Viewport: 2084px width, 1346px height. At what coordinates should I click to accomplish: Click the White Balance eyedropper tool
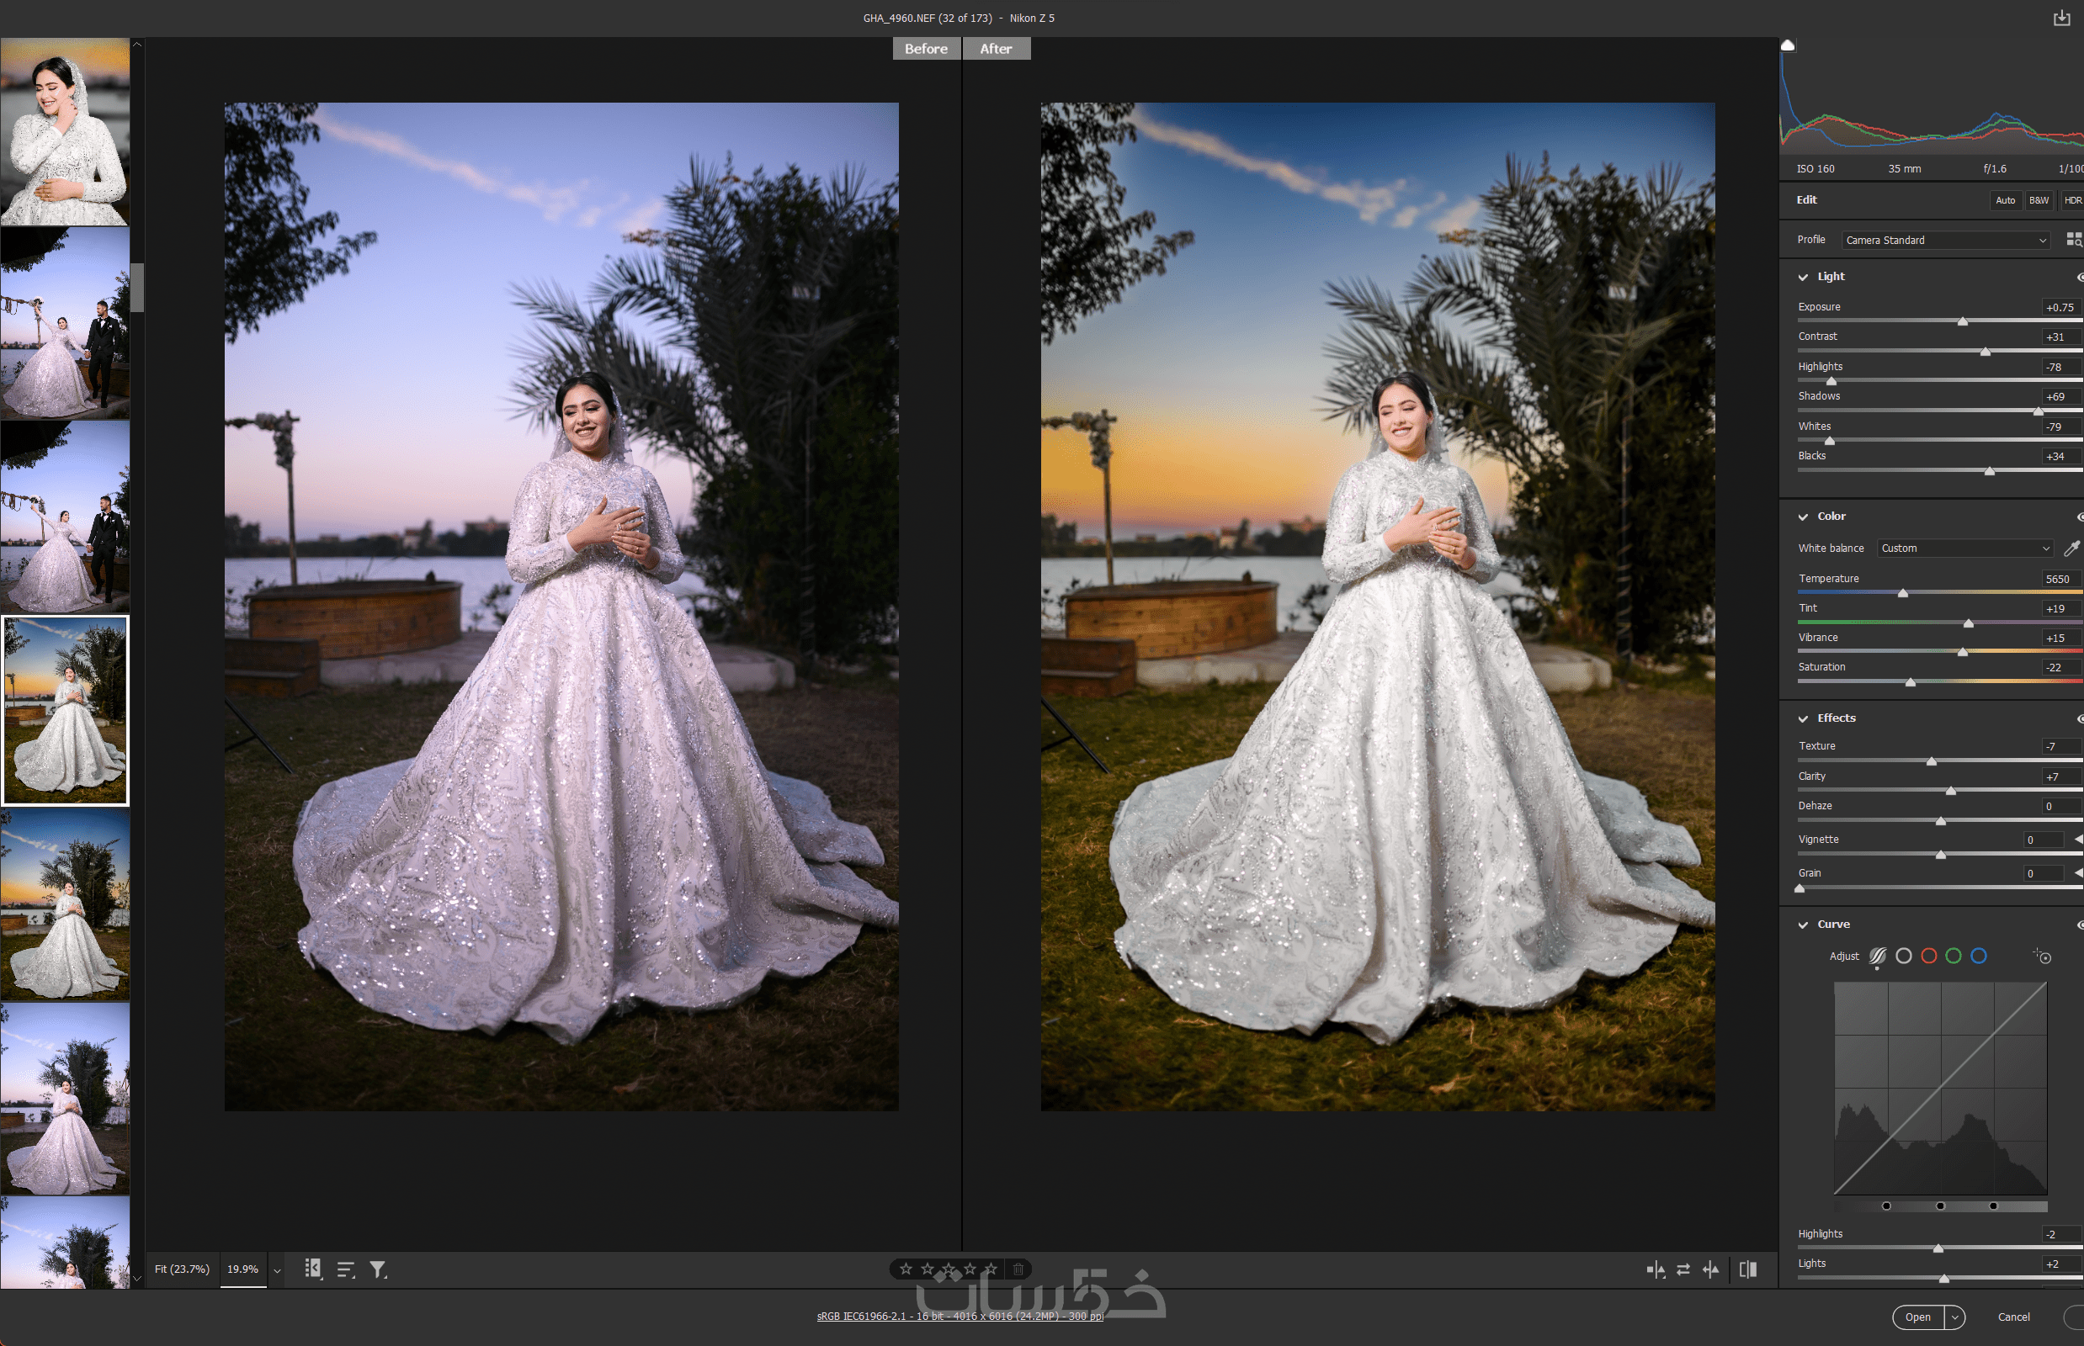tap(2071, 548)
